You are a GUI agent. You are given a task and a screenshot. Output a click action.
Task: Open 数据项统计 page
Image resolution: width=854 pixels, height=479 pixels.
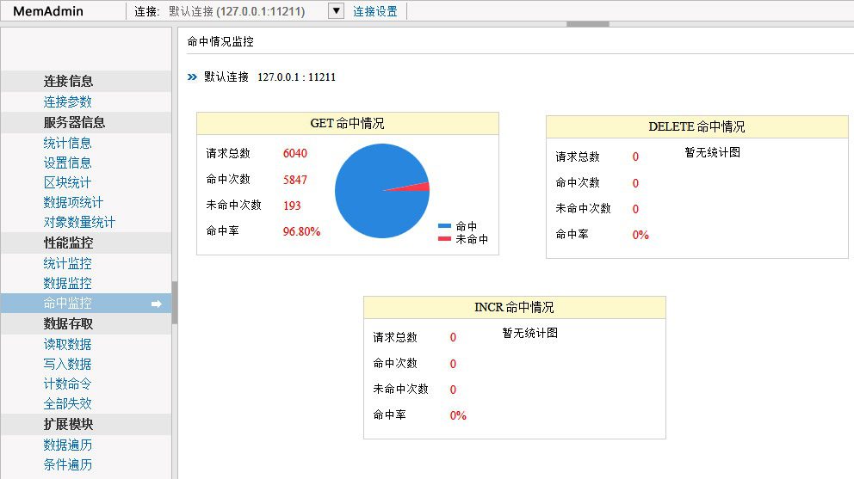pyautogui.click(x=73, y=202)
